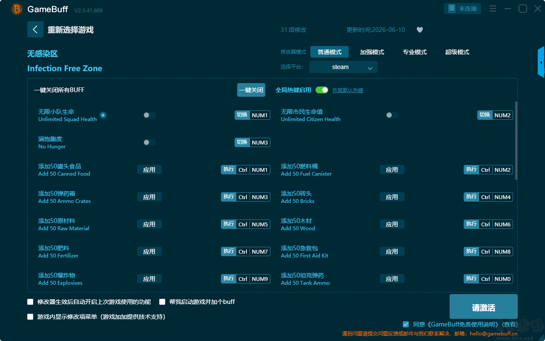The width and height of the screenshot is (545, 341).
Task: Click the 未连接 connection status text
Action: point(468,9)
